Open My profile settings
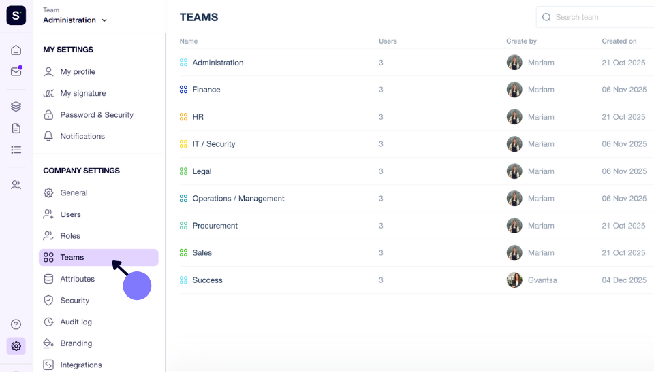This screenshot has height=372, width=654. (78, 71)
